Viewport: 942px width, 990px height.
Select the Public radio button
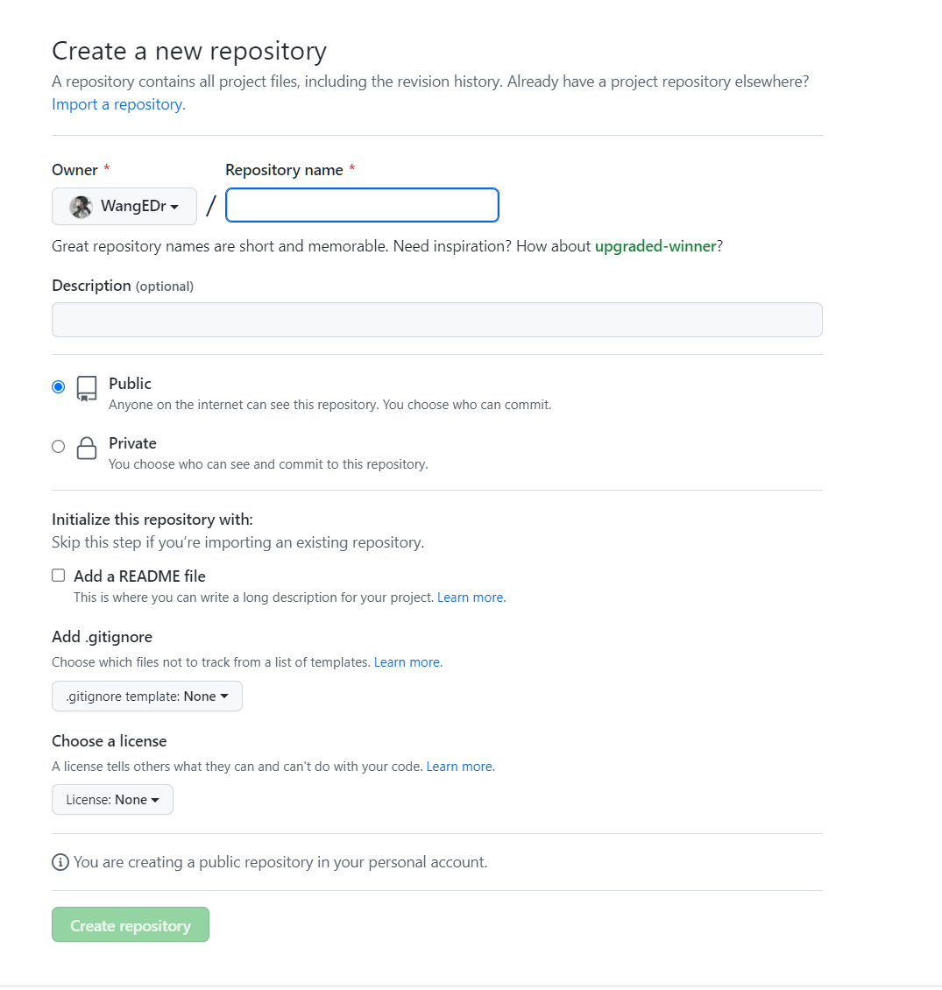tap(59, 386)
